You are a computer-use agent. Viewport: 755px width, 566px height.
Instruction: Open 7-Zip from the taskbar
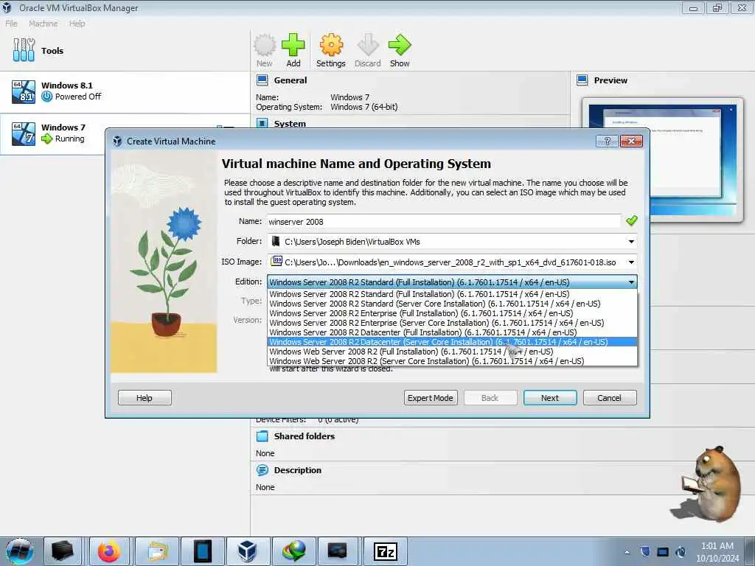coord(385,551)
